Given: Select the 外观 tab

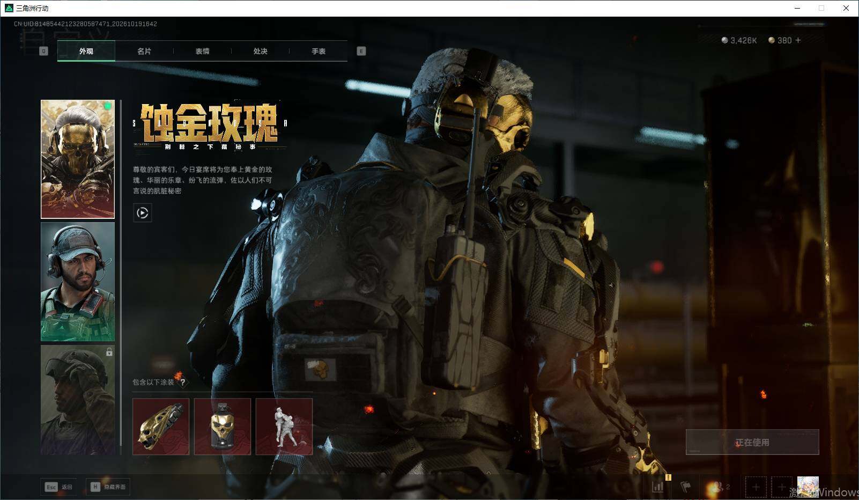Looking at the screenshot, I should pyautogui.click(x=86, y=51).
